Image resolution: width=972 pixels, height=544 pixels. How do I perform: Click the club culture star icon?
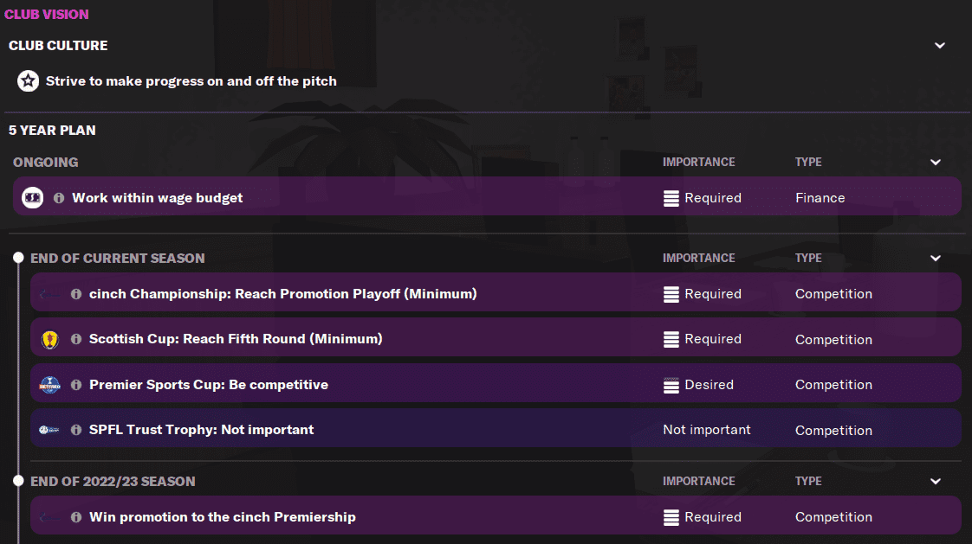[29, 81]
